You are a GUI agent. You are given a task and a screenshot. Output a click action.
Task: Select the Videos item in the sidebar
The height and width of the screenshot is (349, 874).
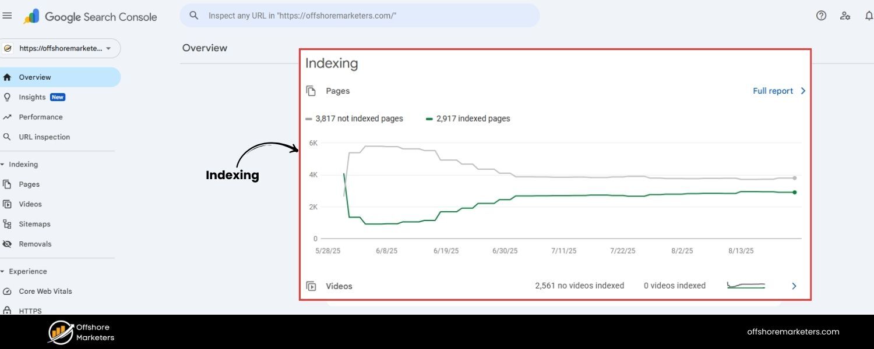(30, 204)
